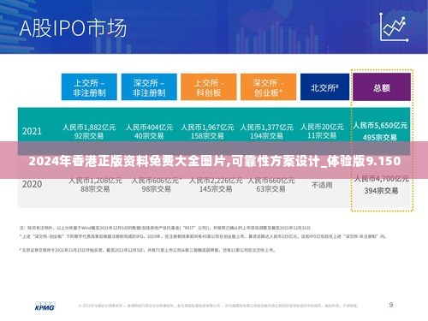Select the 上交所-非注册制 blue header box
The height and width of the screenshot is (321, 428).
pos(89,87)
